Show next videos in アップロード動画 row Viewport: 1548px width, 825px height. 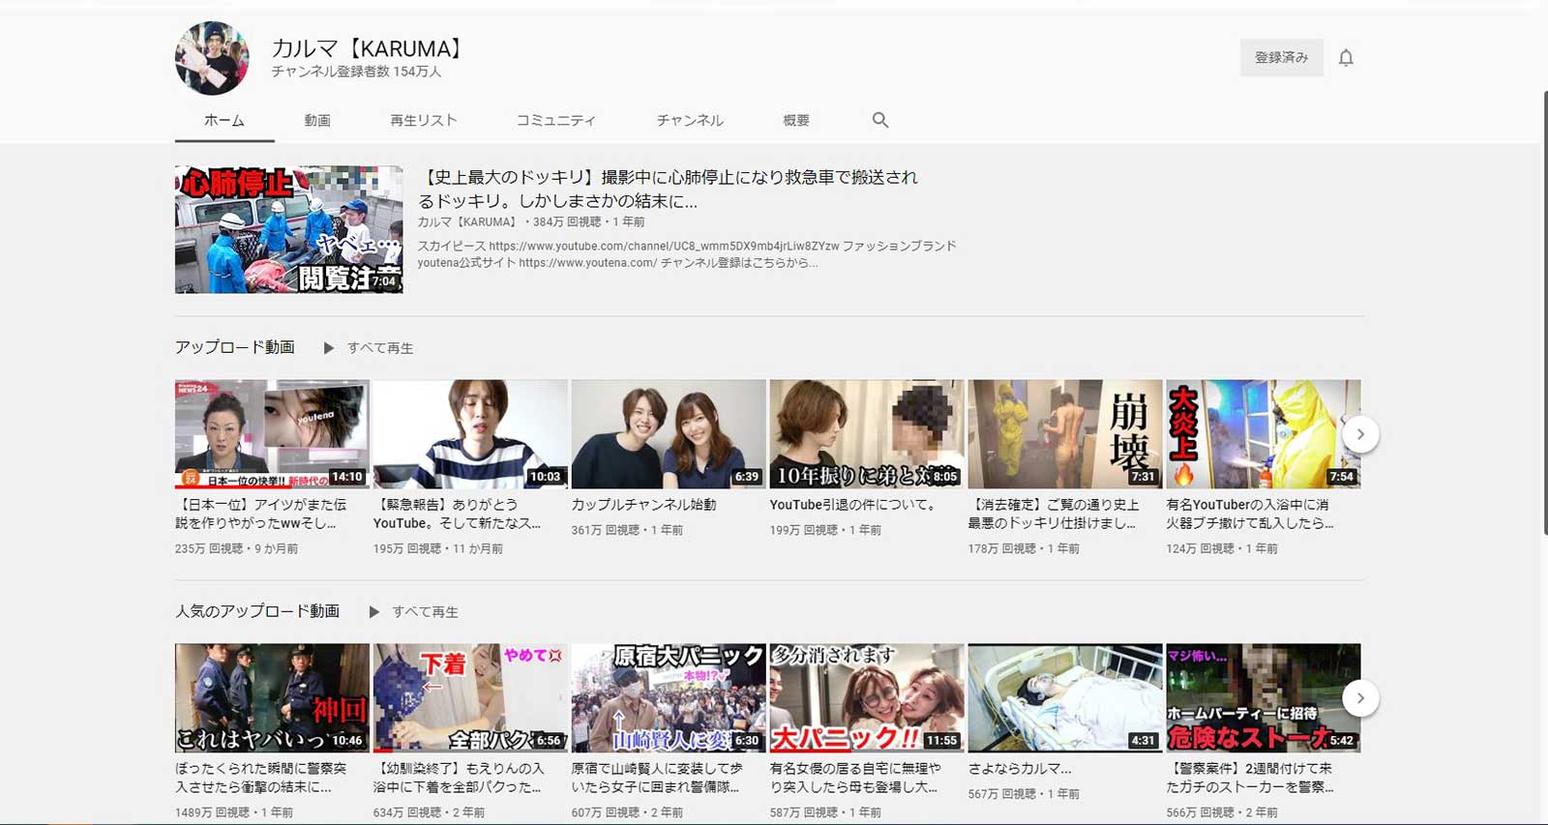coord(1360,434)
